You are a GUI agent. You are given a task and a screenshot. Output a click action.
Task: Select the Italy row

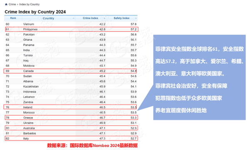(x=72, y=138)
